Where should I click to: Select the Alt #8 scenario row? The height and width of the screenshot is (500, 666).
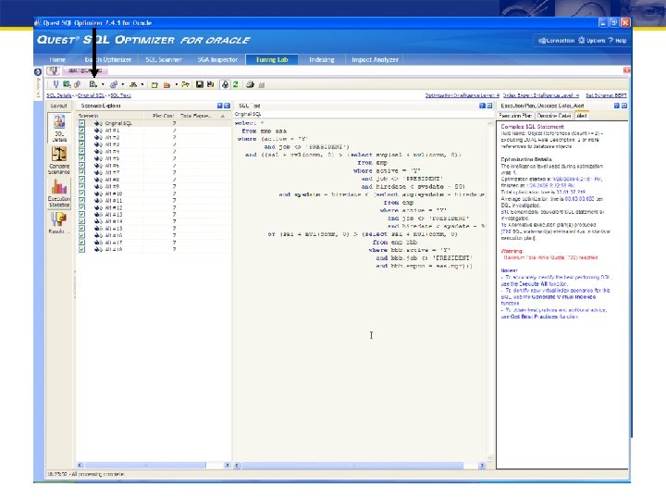coord(113,179)
